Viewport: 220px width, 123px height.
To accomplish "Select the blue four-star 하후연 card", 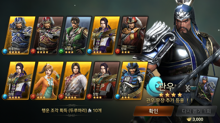I will pyautogui.click(x=19, y=35).
